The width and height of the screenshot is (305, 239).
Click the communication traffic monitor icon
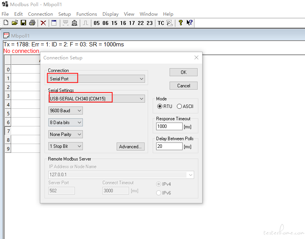[x=170, y=23]
